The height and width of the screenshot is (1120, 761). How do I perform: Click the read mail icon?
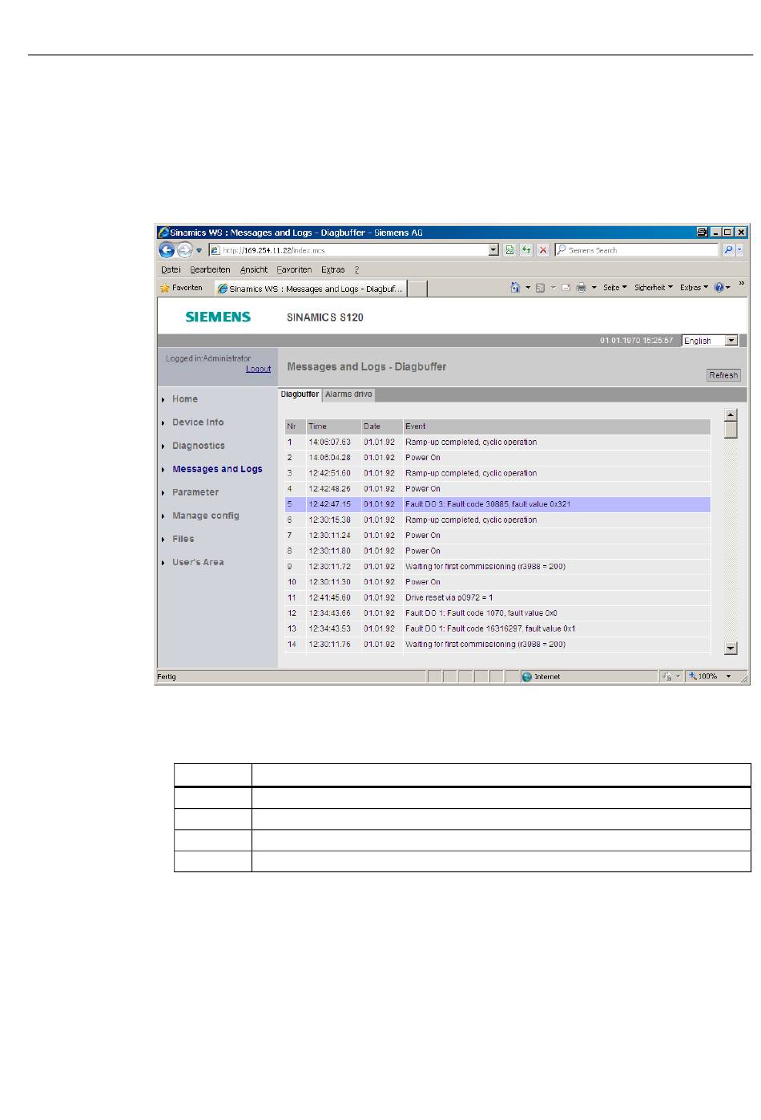[x=566, y=288]
